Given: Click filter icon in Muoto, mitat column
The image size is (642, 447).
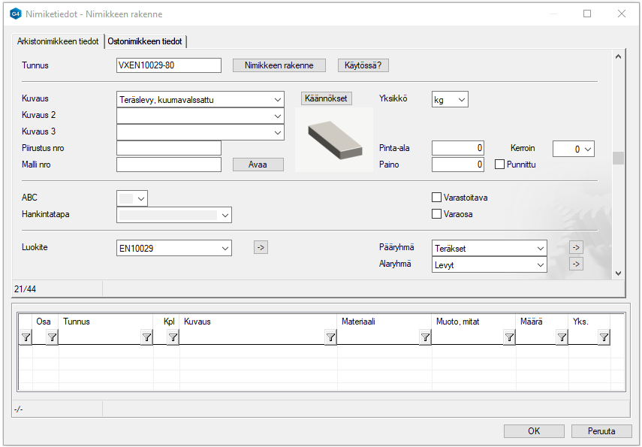Looking at the screenshot, I should pos(509,338).
